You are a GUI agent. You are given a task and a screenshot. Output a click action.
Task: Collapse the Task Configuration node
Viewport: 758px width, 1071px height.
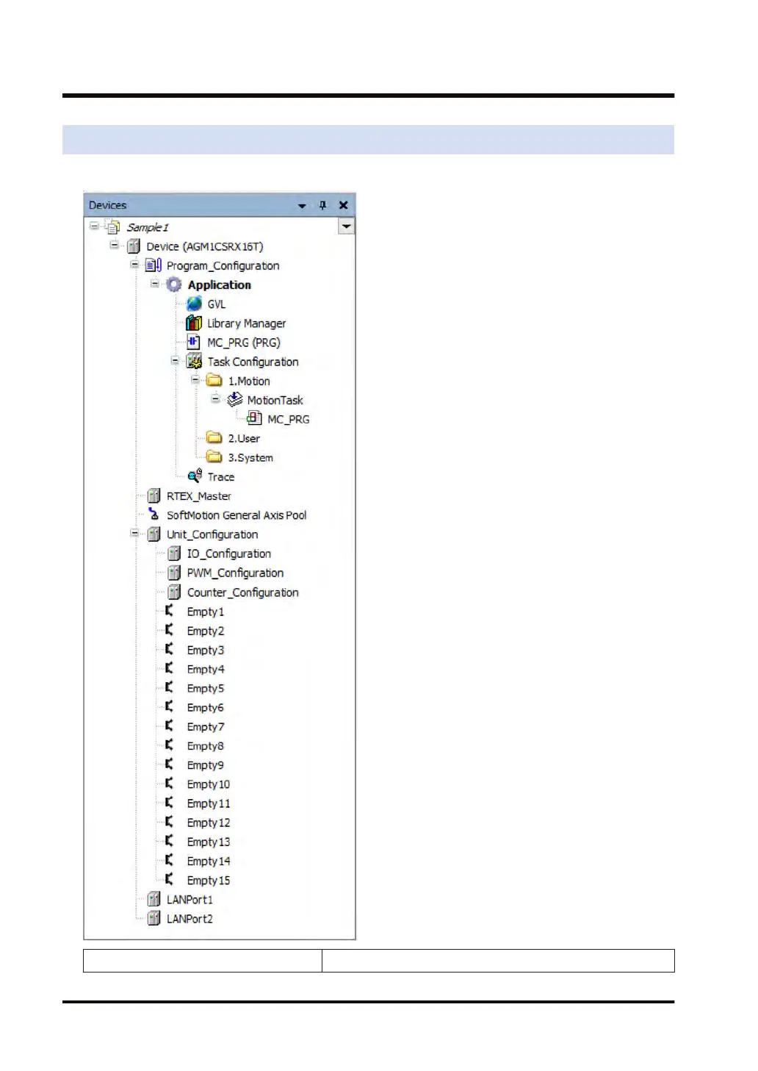click(176, 360)
